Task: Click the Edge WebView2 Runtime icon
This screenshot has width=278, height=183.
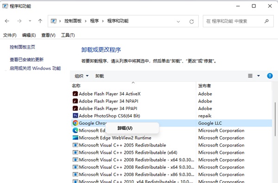Action: 76,138
